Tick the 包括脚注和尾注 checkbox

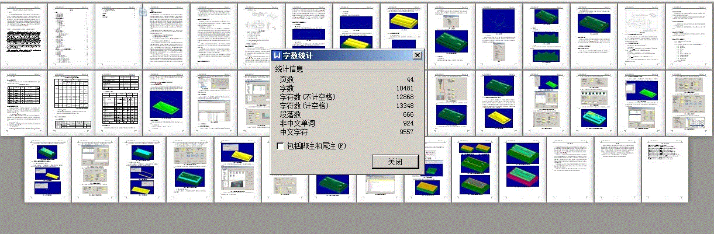click(281, 146)
